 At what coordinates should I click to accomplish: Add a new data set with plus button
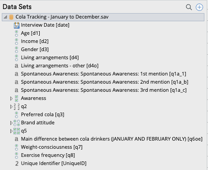(199, 7)
